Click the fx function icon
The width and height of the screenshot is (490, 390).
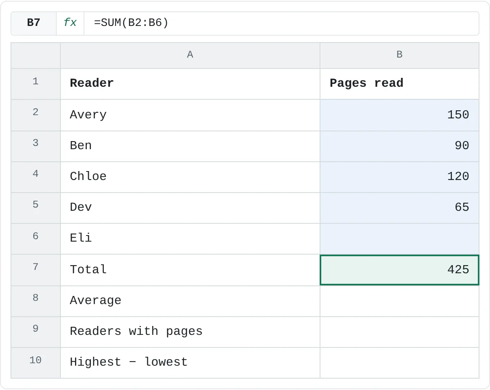[70, 23]
